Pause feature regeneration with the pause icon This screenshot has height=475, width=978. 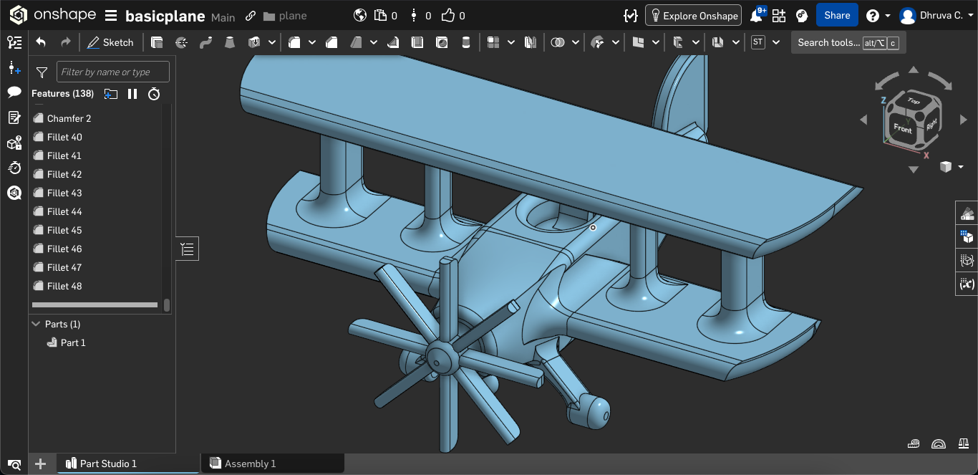pyautogui.click(x=132, y=94)
